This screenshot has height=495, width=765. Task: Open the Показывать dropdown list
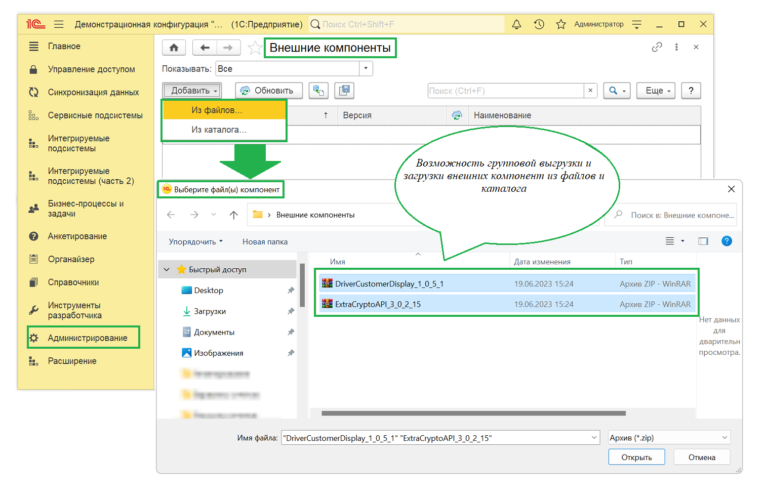366,69
